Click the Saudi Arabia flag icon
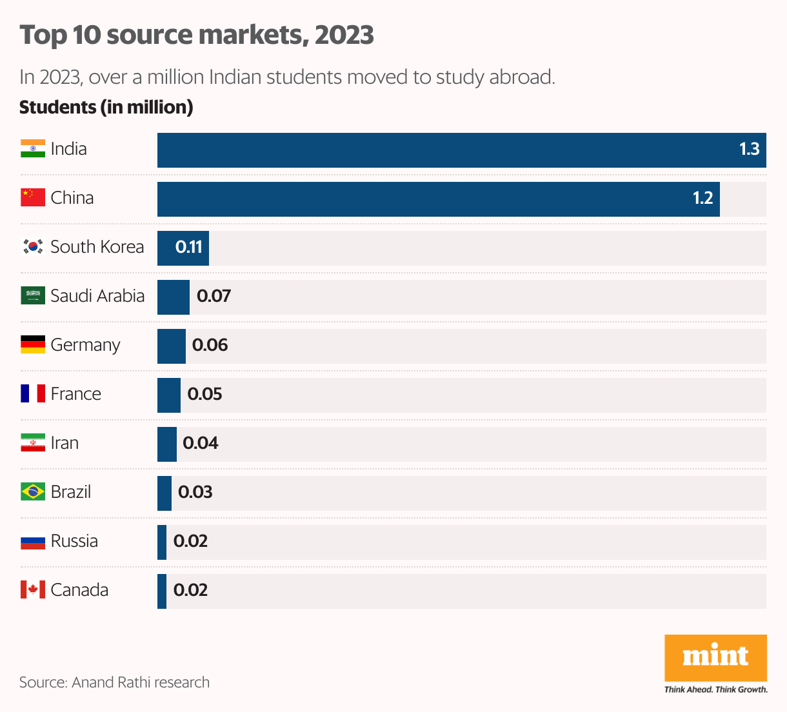Image resolution: width=787 pixels, height=712 pixels. pyautogui.click(x=33, y=296)
